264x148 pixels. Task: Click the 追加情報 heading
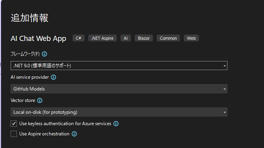[x=29, y=18]
